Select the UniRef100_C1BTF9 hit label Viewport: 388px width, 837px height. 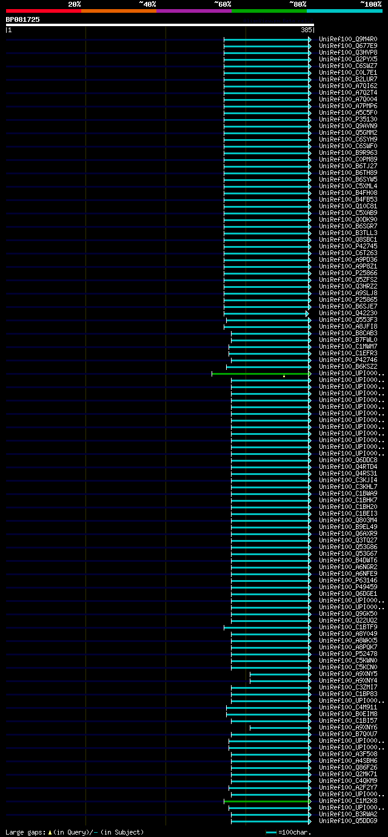click(x=348, y=627)
